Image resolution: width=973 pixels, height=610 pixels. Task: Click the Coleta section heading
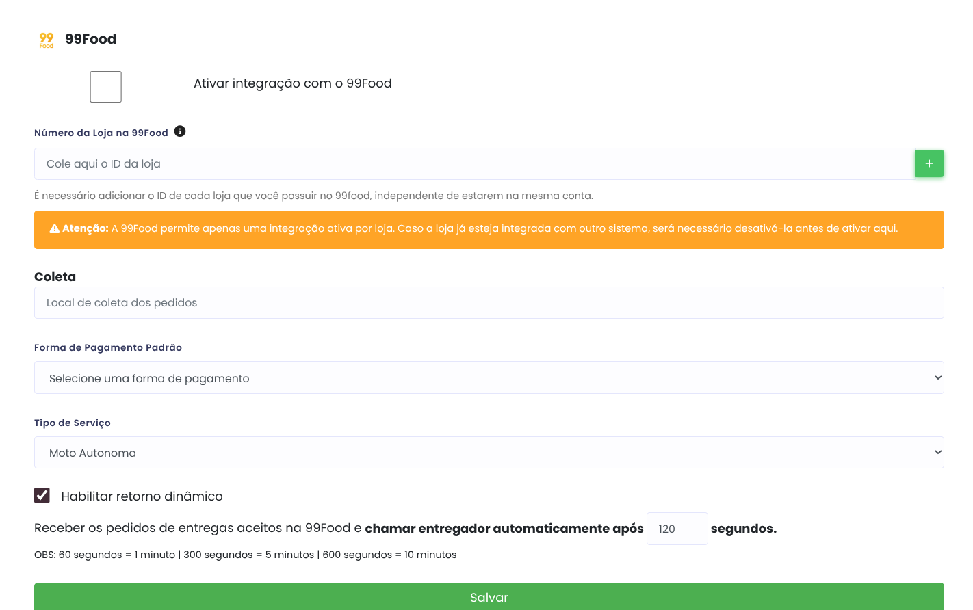(55, 277)
